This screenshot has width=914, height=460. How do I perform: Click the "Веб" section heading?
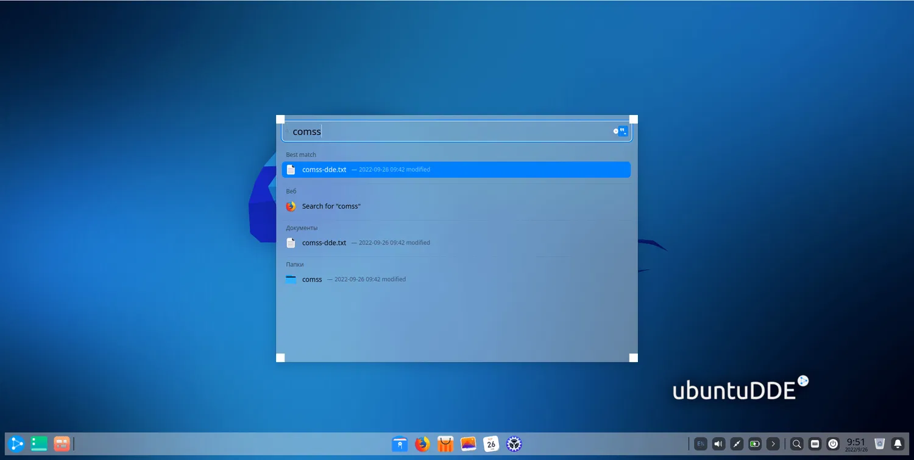(x=291, y=191)
